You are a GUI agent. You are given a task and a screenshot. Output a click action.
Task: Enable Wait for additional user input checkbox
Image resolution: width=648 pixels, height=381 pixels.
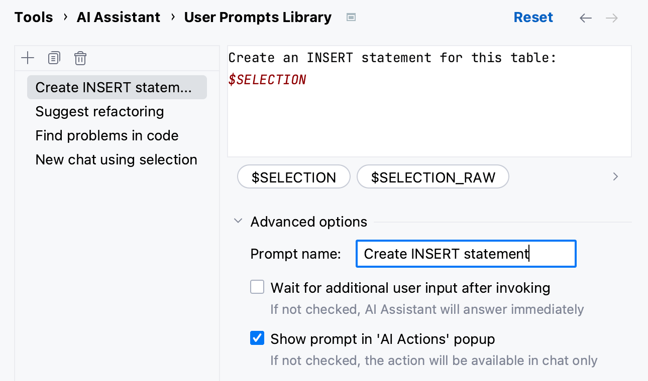coord(257,287)
